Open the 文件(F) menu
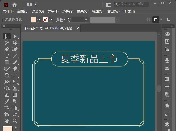 coord(8,11)
